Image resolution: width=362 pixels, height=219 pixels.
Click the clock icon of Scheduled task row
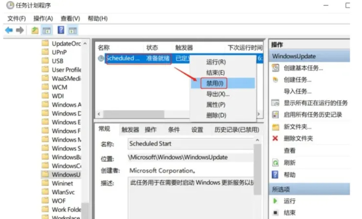(101, 58)
